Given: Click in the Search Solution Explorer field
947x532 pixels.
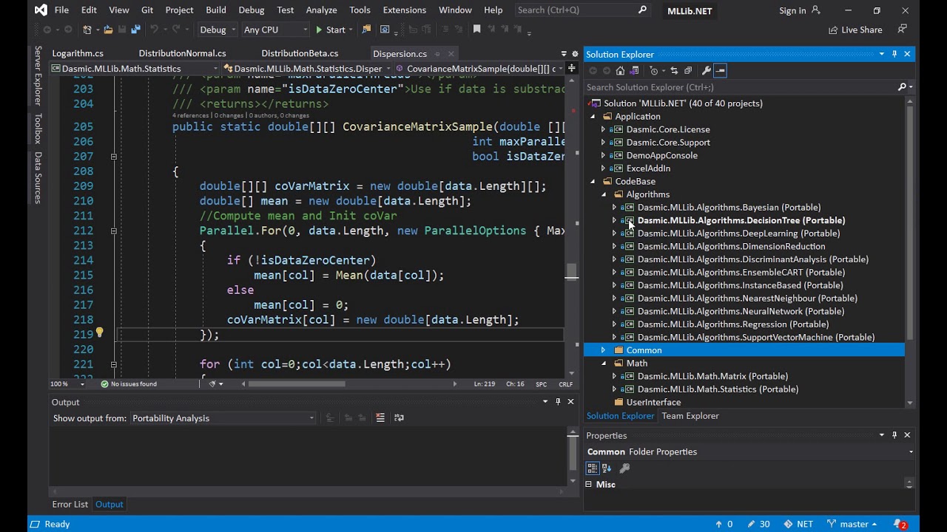Looking at the screenshot, I should (x=741, y=87).
